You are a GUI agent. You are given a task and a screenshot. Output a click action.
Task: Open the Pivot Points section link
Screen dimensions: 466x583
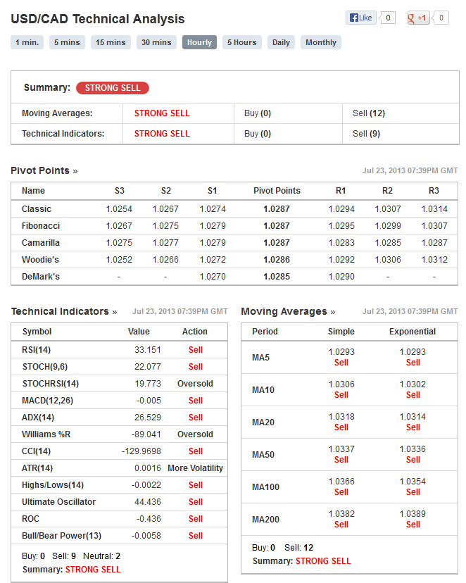[44, 170]
